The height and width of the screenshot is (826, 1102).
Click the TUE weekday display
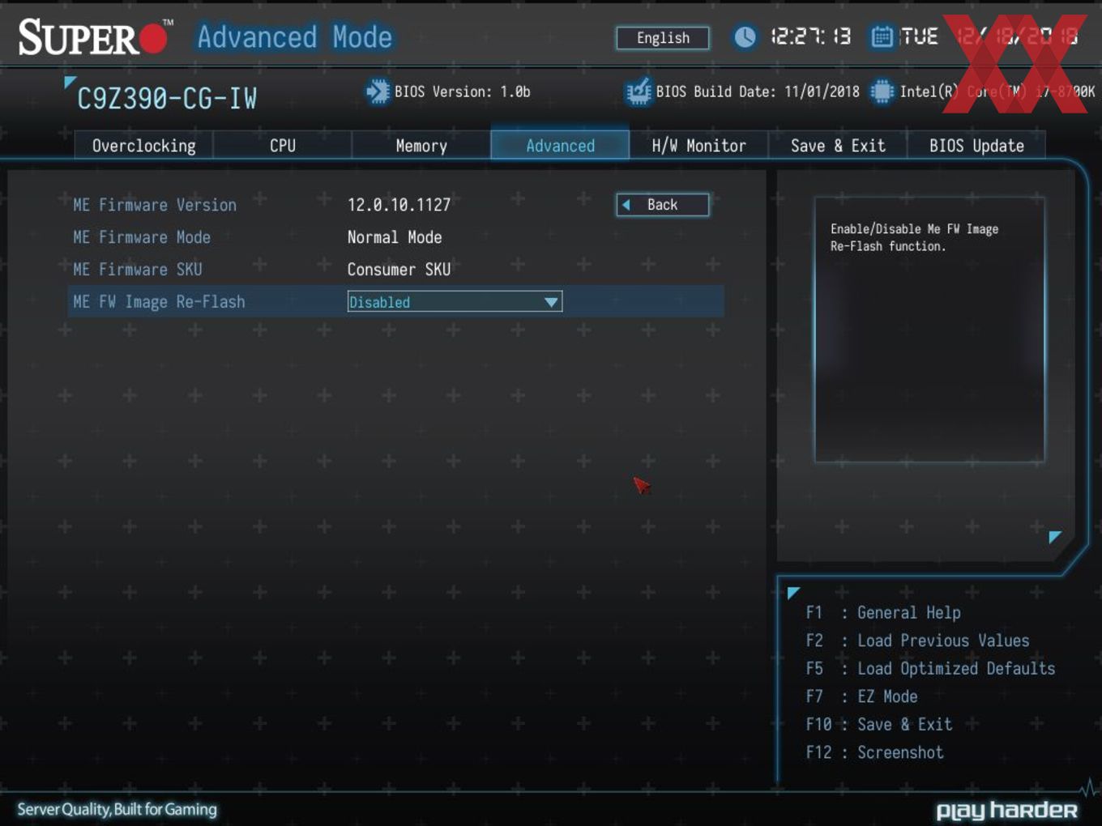click(x=919, y=36)
